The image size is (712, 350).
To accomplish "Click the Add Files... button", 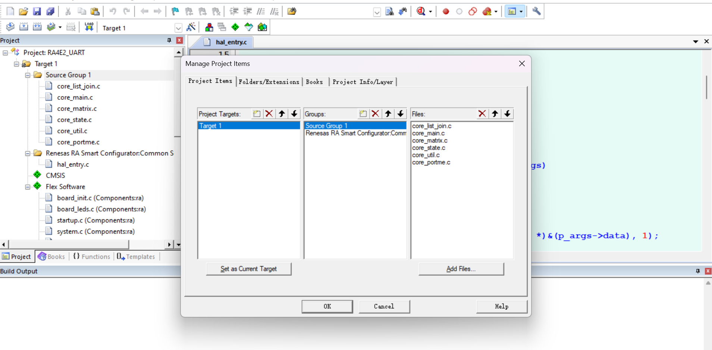I will pos(461,269).
